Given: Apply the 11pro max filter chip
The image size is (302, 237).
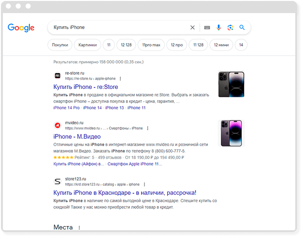Looking at the screenshot, I should click(x=150, y=45).
